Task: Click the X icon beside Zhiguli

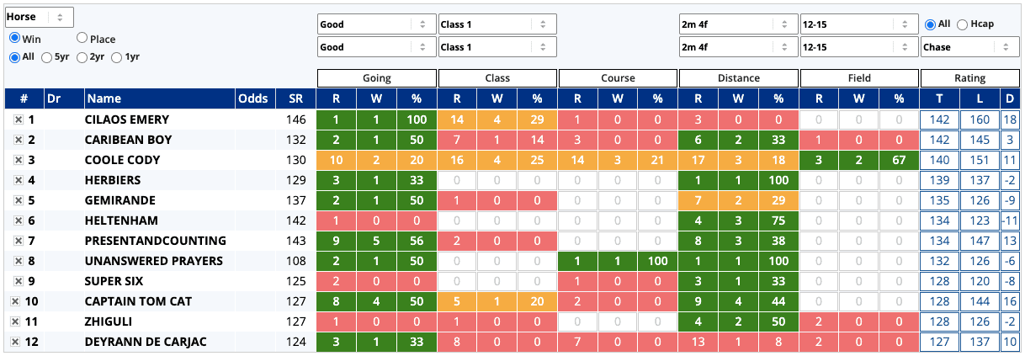Action: (x=15, y=321)
